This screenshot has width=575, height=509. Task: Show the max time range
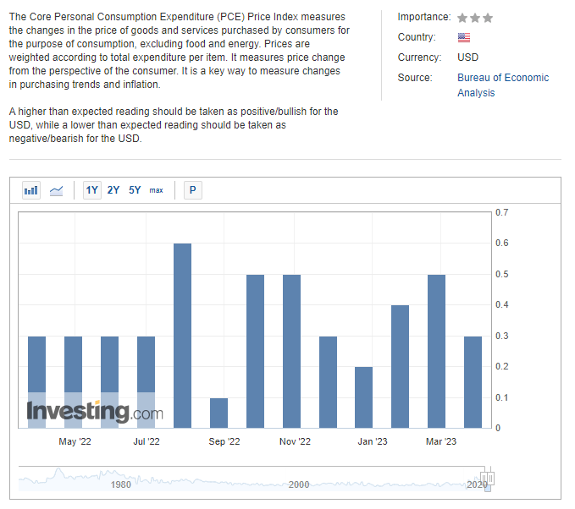[157, 190]
